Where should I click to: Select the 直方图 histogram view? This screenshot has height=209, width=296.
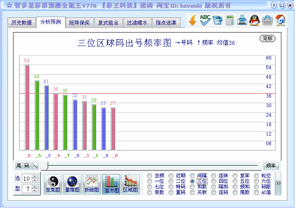[x=111, y=184]
